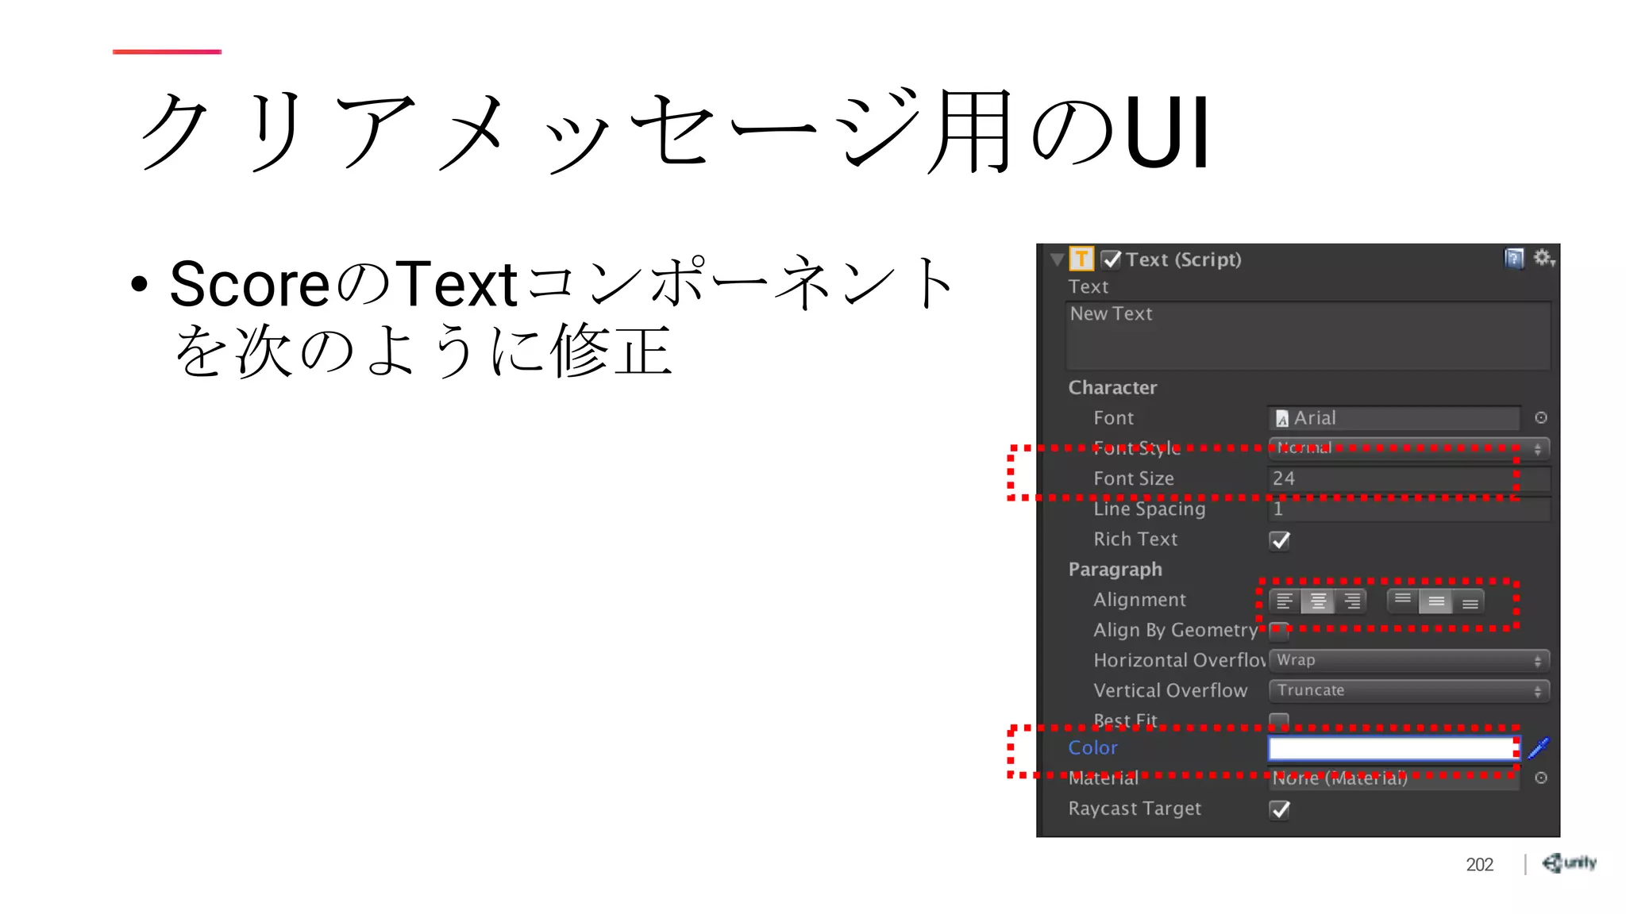Image resolution: width=1626 pixels, height=914 pixels.
Task: Choose top vertical alignment icon
Action: (1403, 601)
